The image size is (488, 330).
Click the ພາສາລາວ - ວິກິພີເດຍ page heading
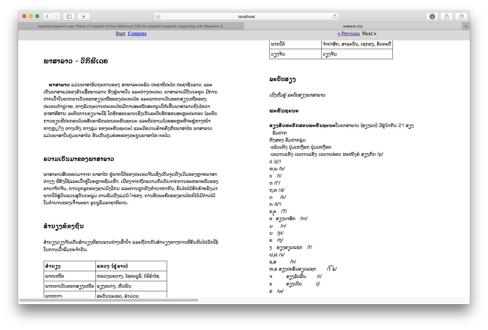[x=76, y=61]
